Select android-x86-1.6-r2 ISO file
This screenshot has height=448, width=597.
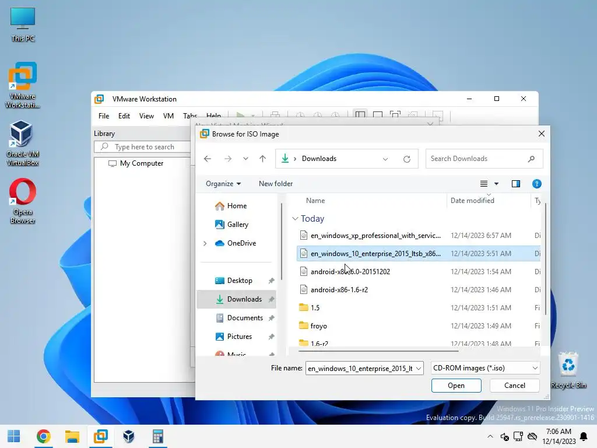419,290
